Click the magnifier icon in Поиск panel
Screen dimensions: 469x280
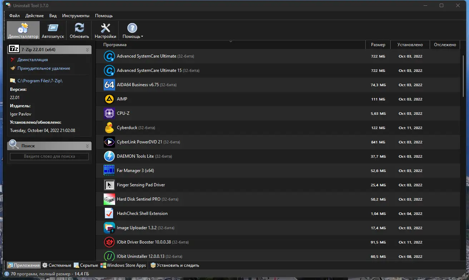(x=14, y=144)
